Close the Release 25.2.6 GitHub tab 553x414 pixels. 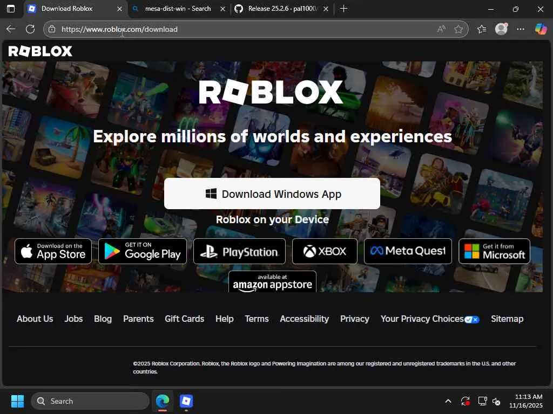coord(326,9)
